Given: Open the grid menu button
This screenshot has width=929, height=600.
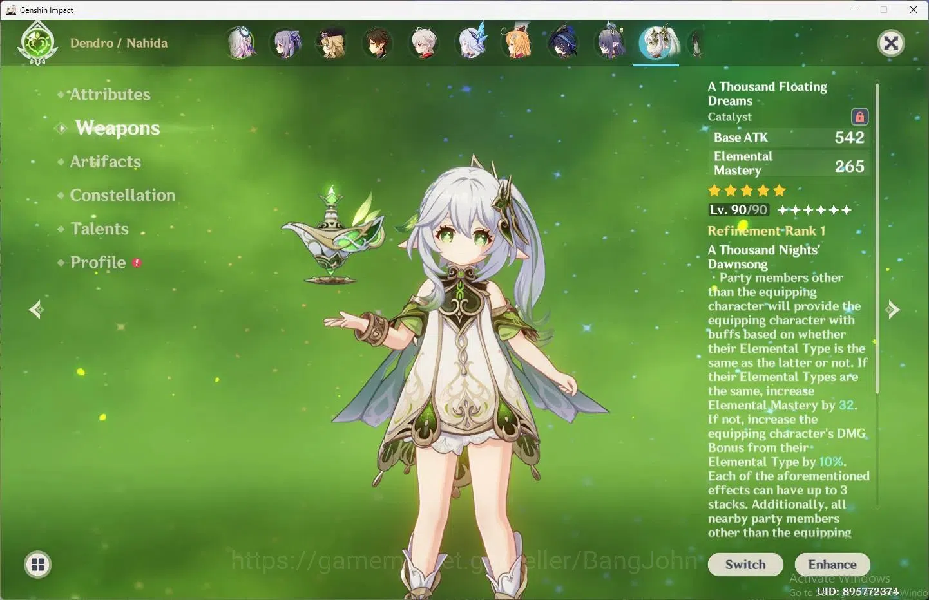Looking at the screenshot, I should pyautogui.click(x=38, y=565).
